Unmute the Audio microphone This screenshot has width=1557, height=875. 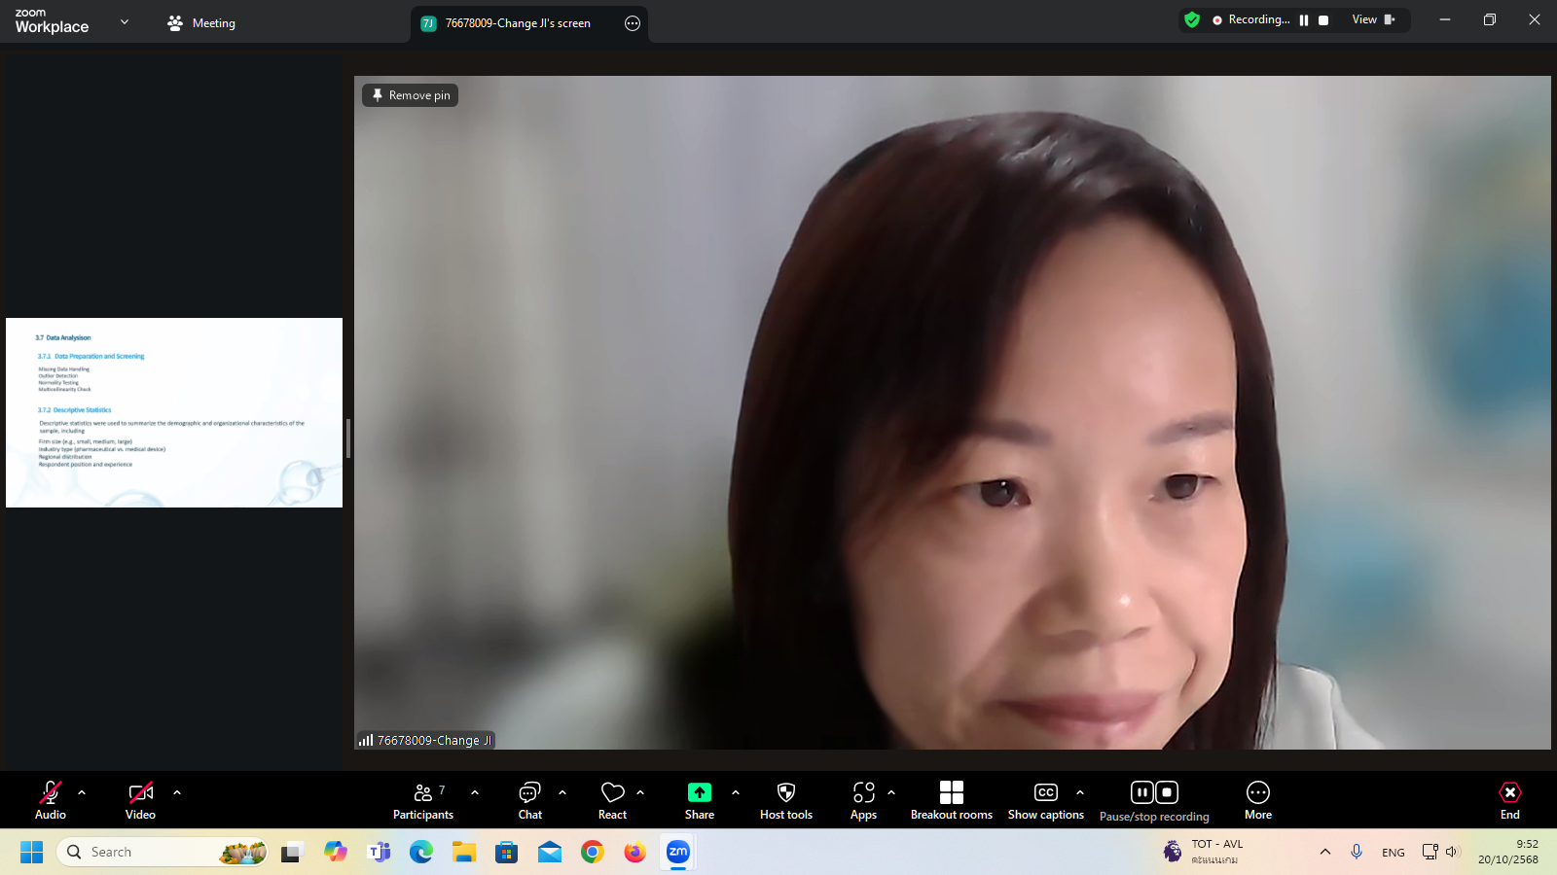pos(51,792)
